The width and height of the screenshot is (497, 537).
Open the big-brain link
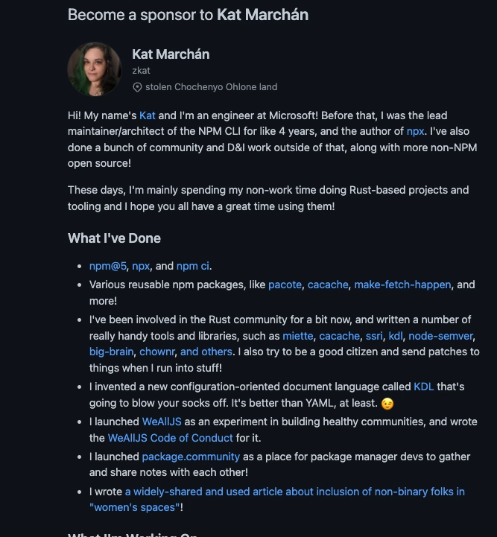112,352
